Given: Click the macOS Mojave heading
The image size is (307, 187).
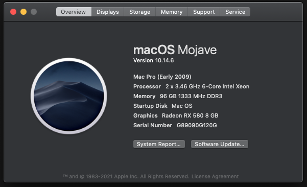Looking at the screenshot, I should click(x=175, y=50).
